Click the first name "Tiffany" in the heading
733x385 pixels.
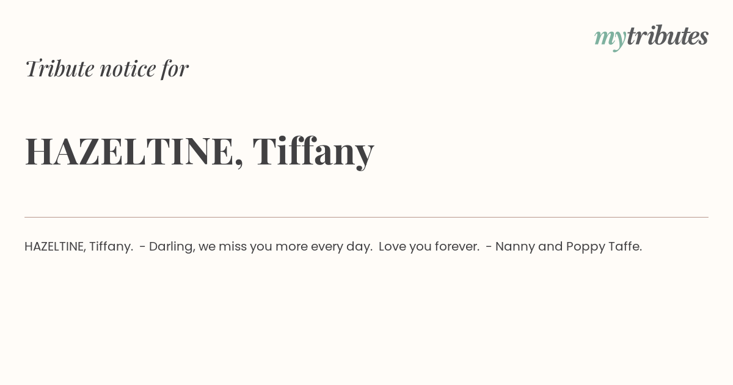(x=313, y=152)
